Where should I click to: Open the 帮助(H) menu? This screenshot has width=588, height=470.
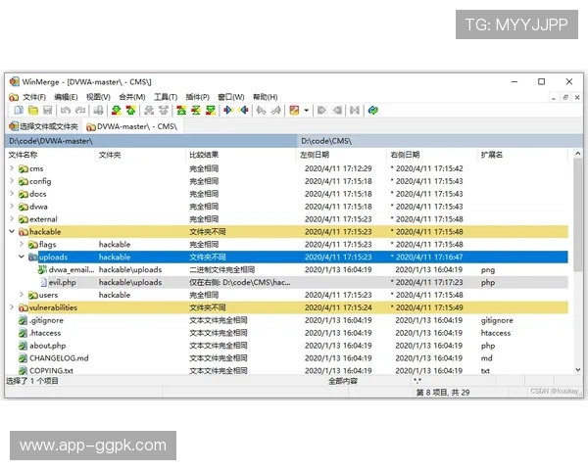click(x=265, y=97)
